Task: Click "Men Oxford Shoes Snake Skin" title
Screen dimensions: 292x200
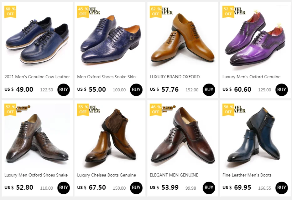Action: [x=107, y=77]
